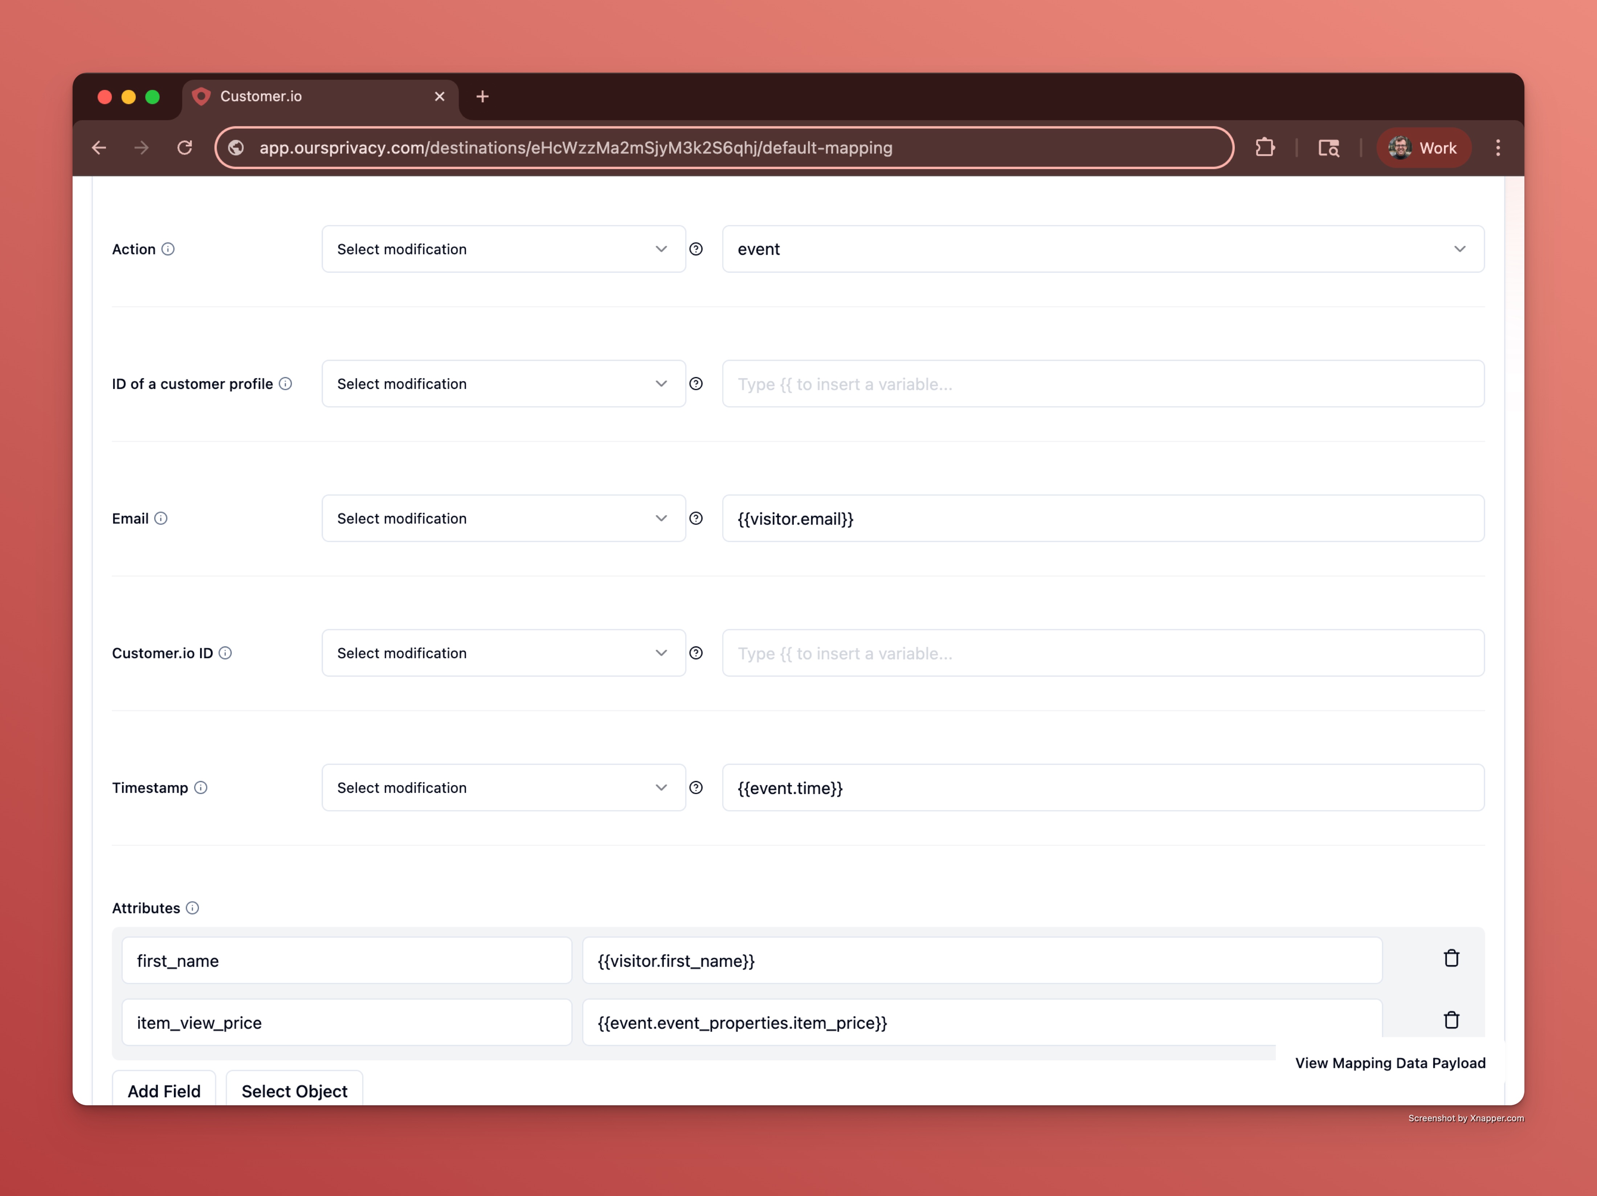The image size is (1597, 1196).
Task: Open Select modification dropdown for Email
Action: (x=504, y=518)
